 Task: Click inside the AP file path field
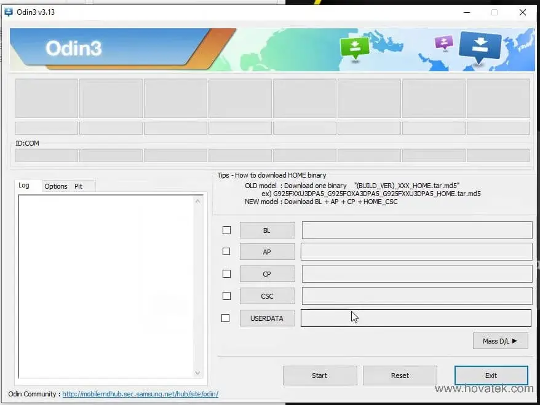(417, 251)
